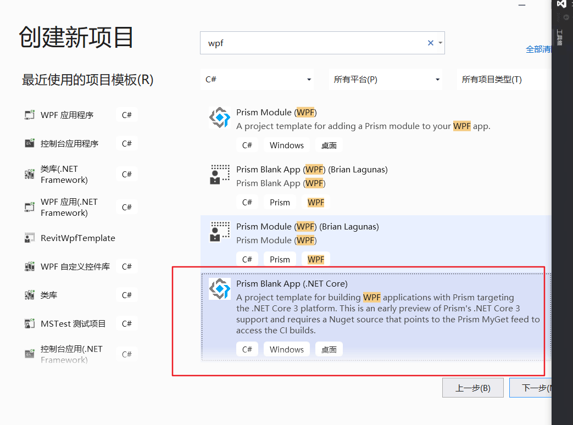
Task: Click the WPF 应用程序 recent template icon
Action: (x=29, y=115)
